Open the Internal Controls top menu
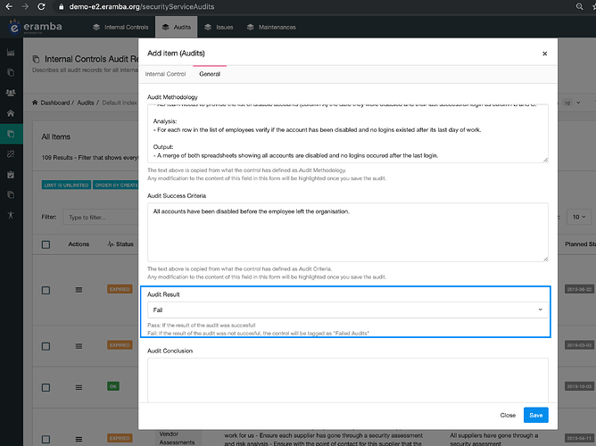 (120, 27)
